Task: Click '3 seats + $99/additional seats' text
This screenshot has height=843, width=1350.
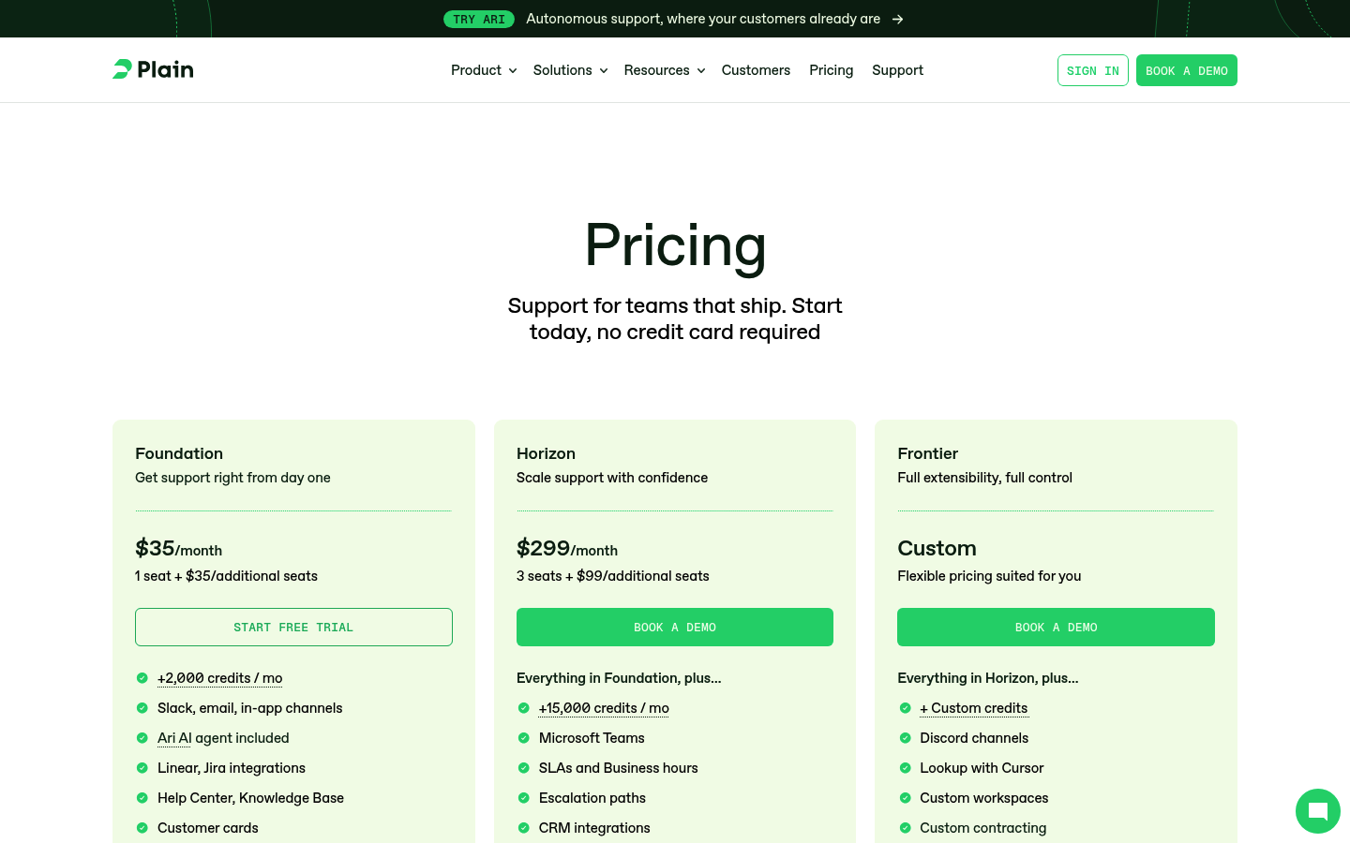Action: [x=613, y=576]
